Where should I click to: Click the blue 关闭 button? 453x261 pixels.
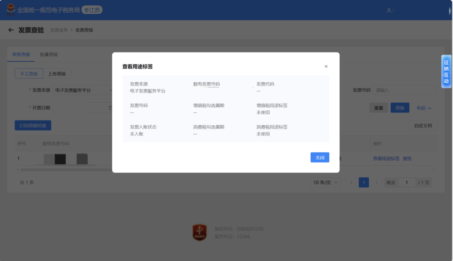pos(320,157)
